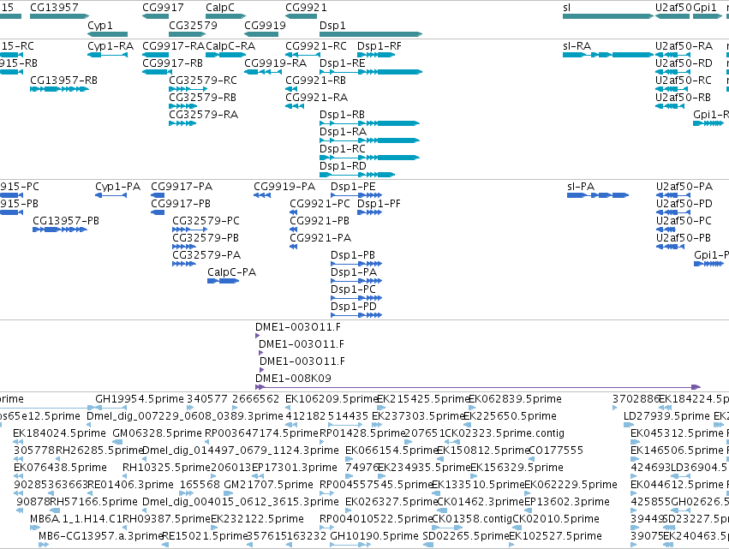Select EST LD27939.5prime
The width and height of the screenshot is (729, 549).
(x=667, y=416)
